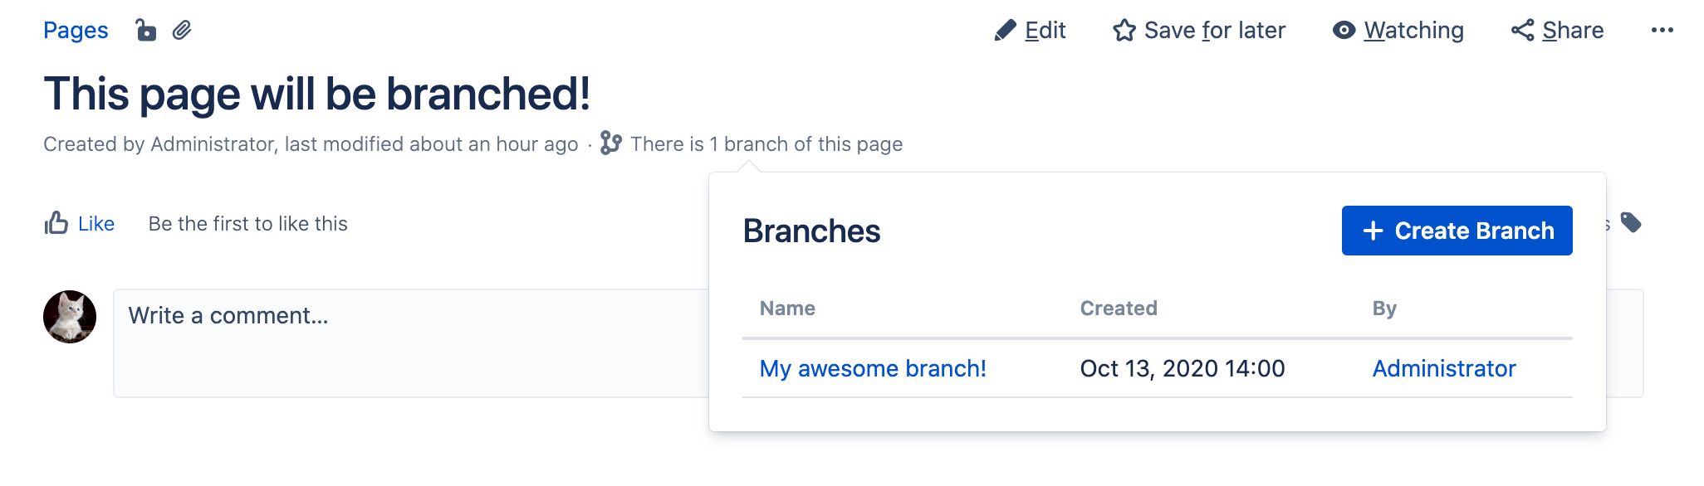Click the star Save for later icon

click(x=1124, y=31)
